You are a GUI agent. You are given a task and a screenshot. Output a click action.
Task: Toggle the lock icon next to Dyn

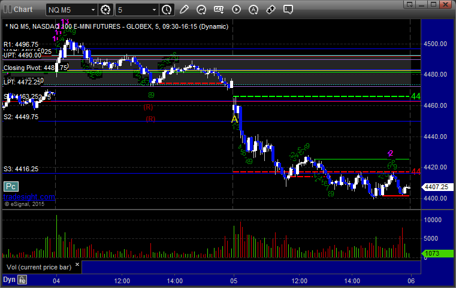[x=22, y=280]
